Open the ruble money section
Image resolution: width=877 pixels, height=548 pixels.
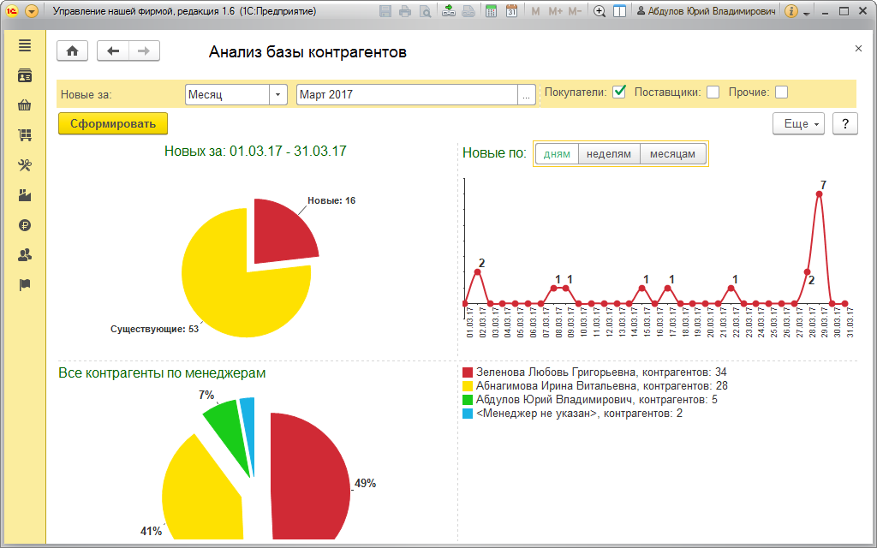tap(24, 225)
